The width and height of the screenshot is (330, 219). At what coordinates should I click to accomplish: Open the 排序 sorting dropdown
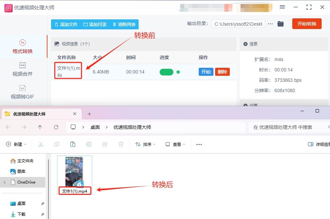(145, 144)
